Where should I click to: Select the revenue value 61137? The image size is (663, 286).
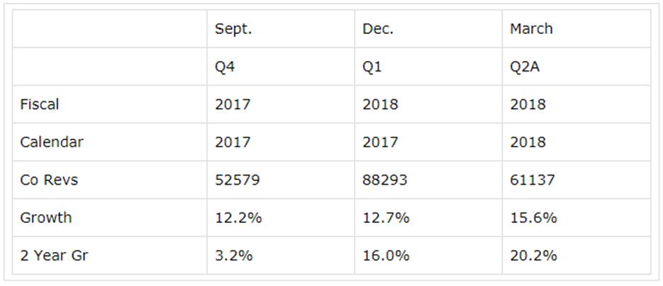point(533,180)
